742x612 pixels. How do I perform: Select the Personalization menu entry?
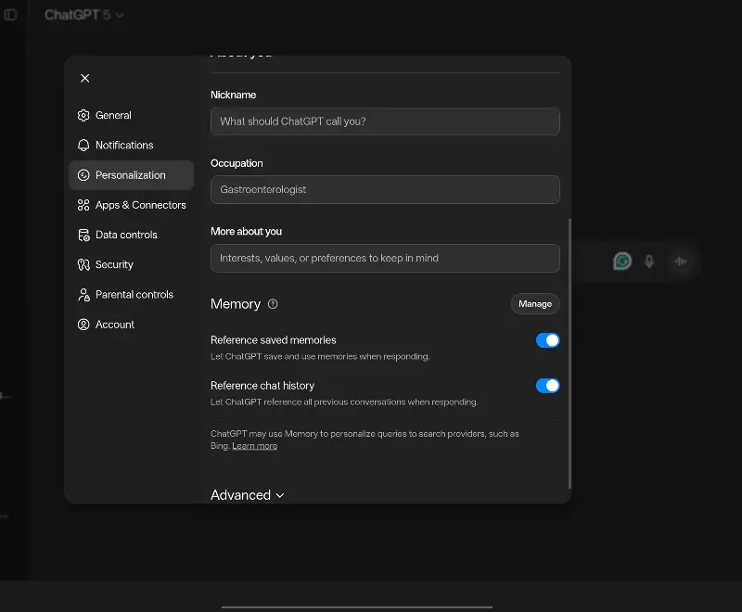(x=130, y=174)
